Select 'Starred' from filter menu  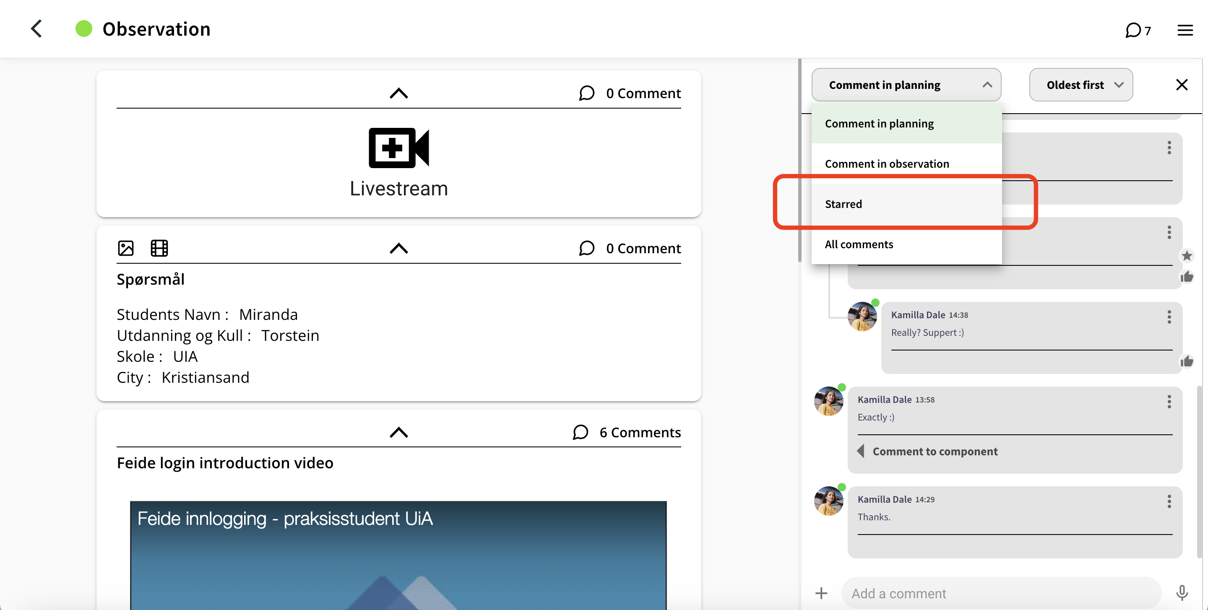[843, 204]
